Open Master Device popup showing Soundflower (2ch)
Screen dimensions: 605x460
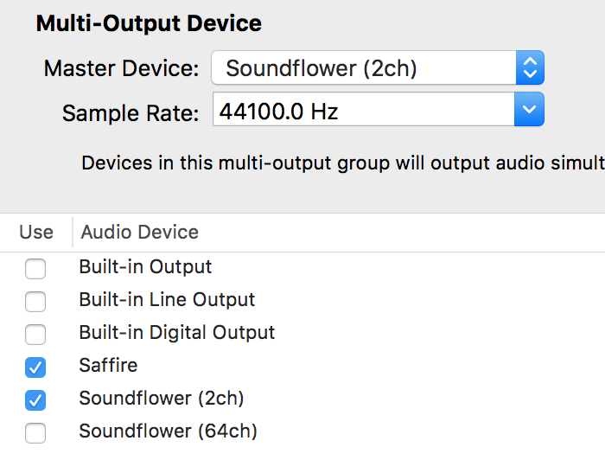[364, 68]
